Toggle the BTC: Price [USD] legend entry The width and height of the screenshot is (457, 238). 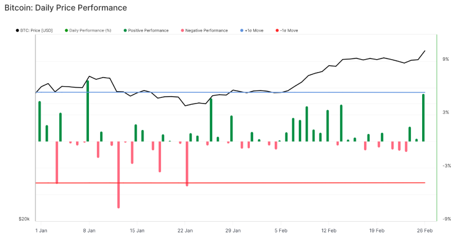coord(34,30)
